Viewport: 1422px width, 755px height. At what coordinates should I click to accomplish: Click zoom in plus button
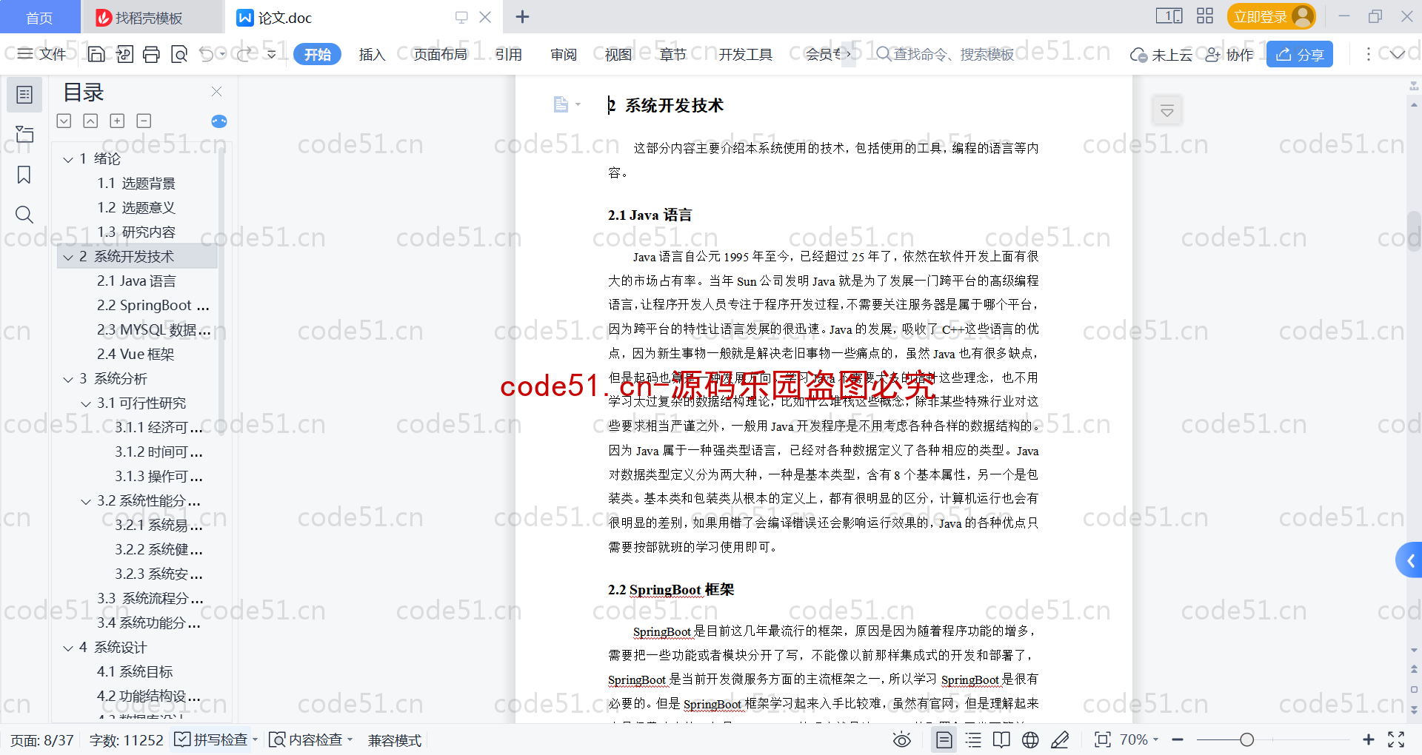[1369, 739]
